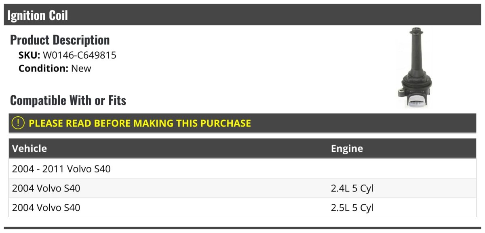Click the empty Engine cell for 2004 - 2011 Volvo S40

point(402,169)
